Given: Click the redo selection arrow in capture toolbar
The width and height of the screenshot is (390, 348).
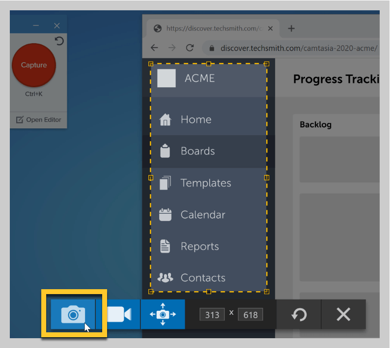Looking at the screenshot, I should (x=299, y=314).
